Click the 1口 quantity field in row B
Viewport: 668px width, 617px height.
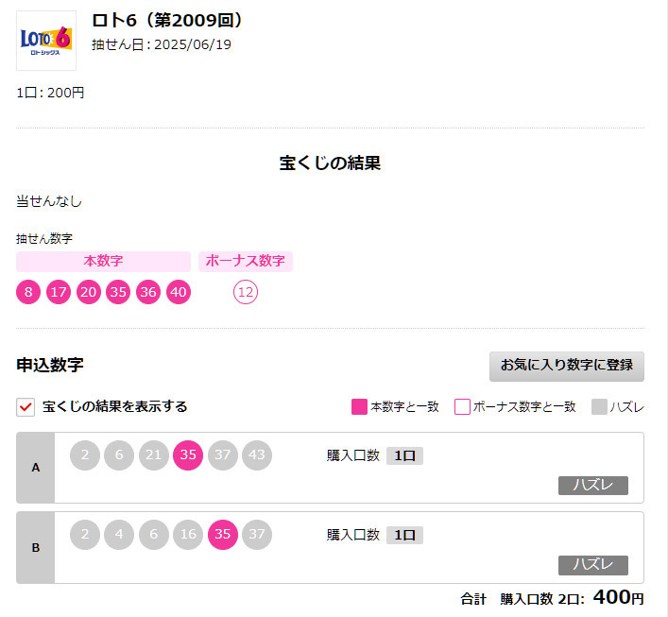tap(404, 535)
